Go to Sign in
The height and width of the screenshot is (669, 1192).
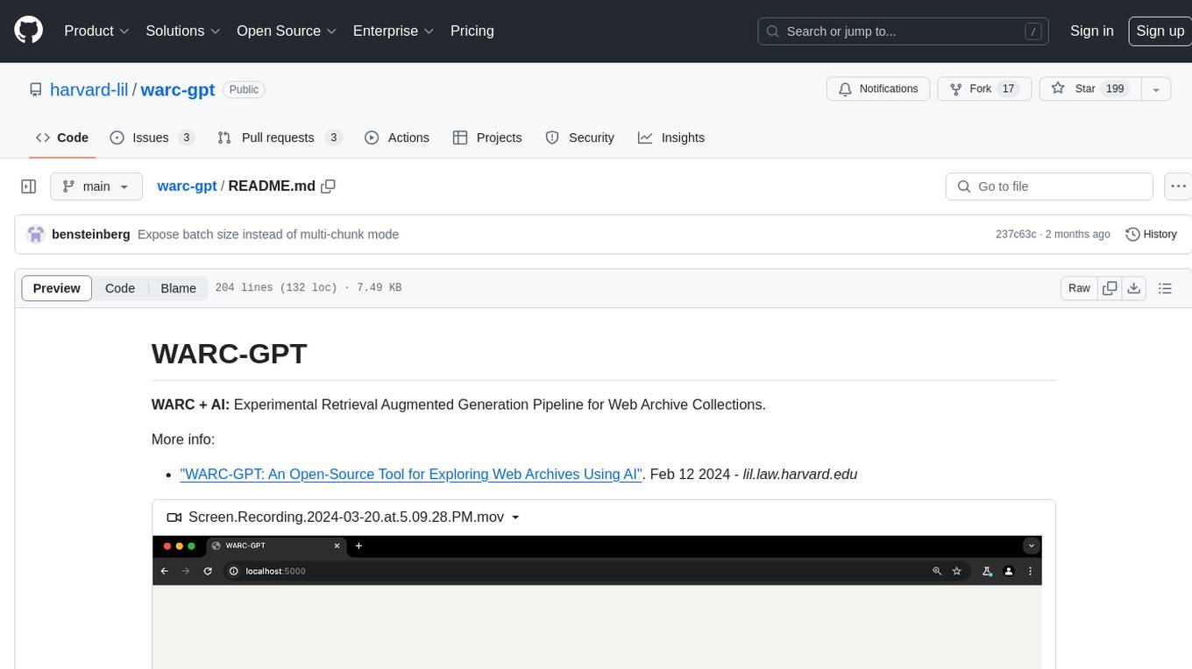click(1092, 31)
